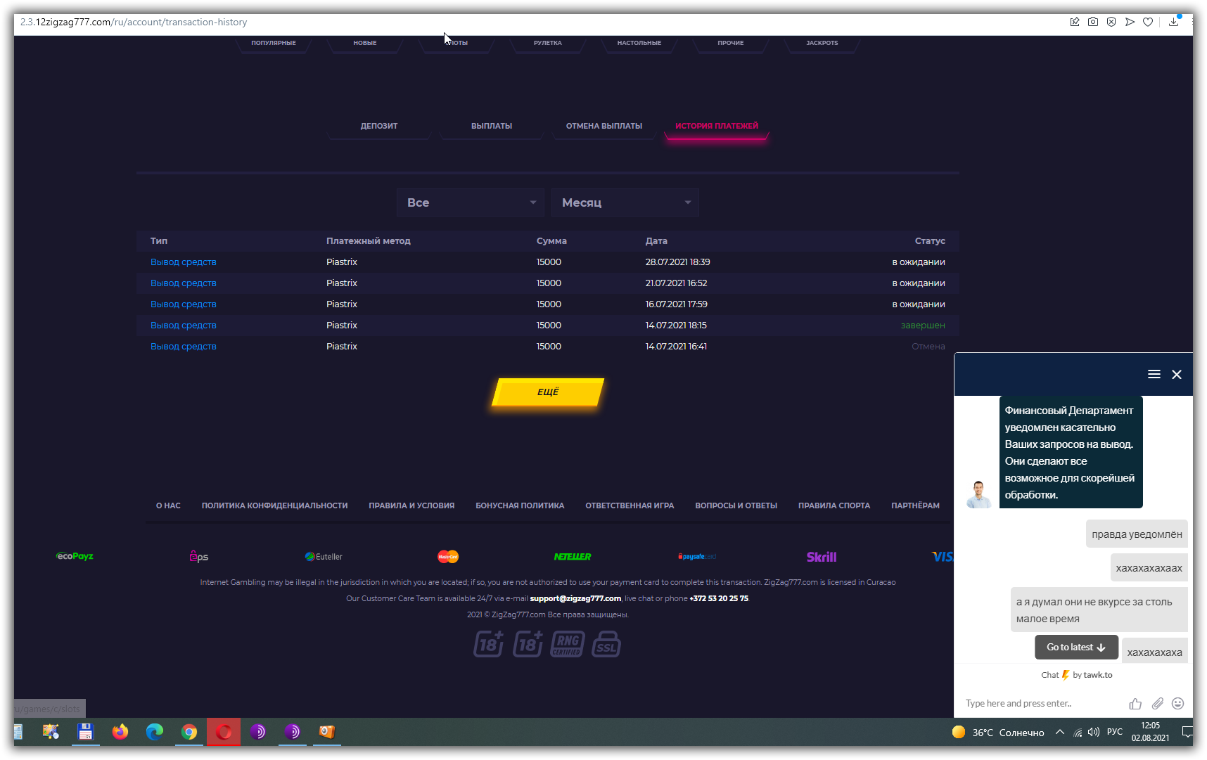Attach a file with the paperclip icon
The height and width of the screenshot is (760, 1207).
tap(1158, 703)
